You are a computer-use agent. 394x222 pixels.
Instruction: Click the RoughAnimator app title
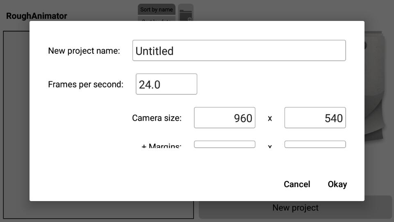tap(36, 16)
